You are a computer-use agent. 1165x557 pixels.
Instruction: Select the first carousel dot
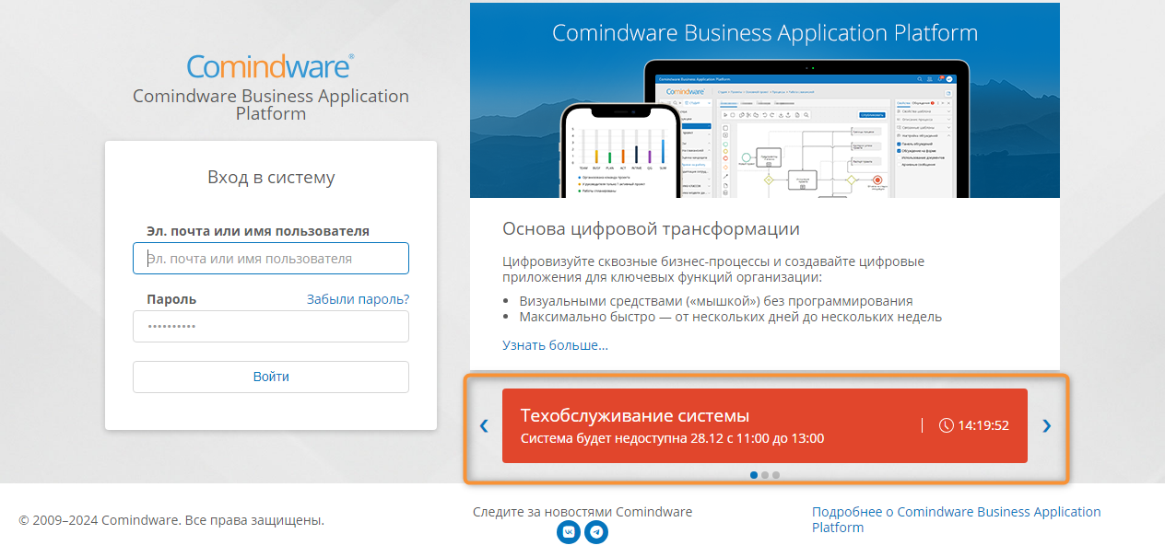click(754, 475)
